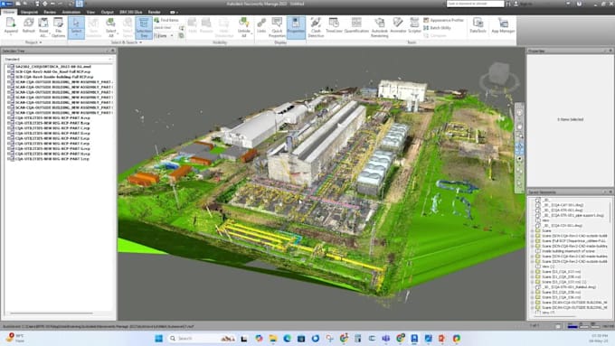Open the DataTools dialog
Image resolution: width=615 pixels, height=346 pixels.
(x=478, y=25)
